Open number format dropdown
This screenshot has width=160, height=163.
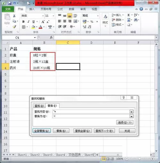pyautogui.click(x=98, y=16)
